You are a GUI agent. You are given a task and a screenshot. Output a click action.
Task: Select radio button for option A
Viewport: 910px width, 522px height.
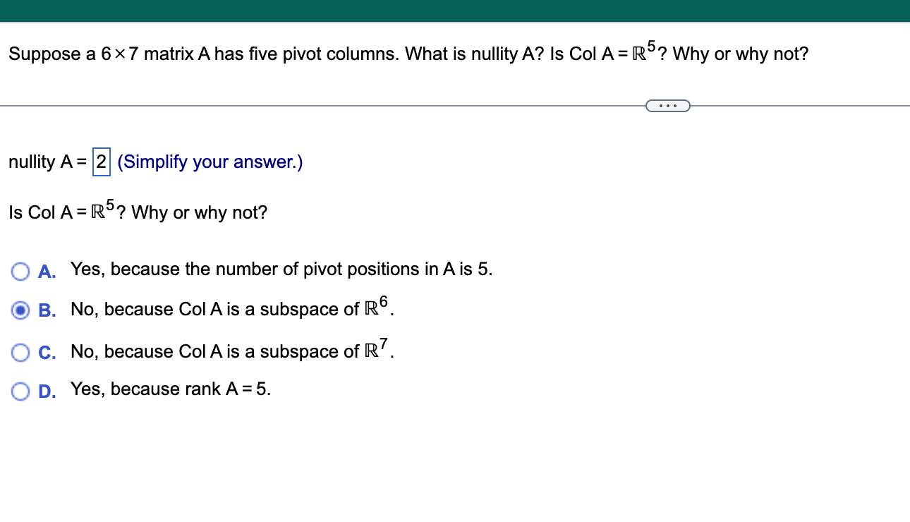point(20,271)
